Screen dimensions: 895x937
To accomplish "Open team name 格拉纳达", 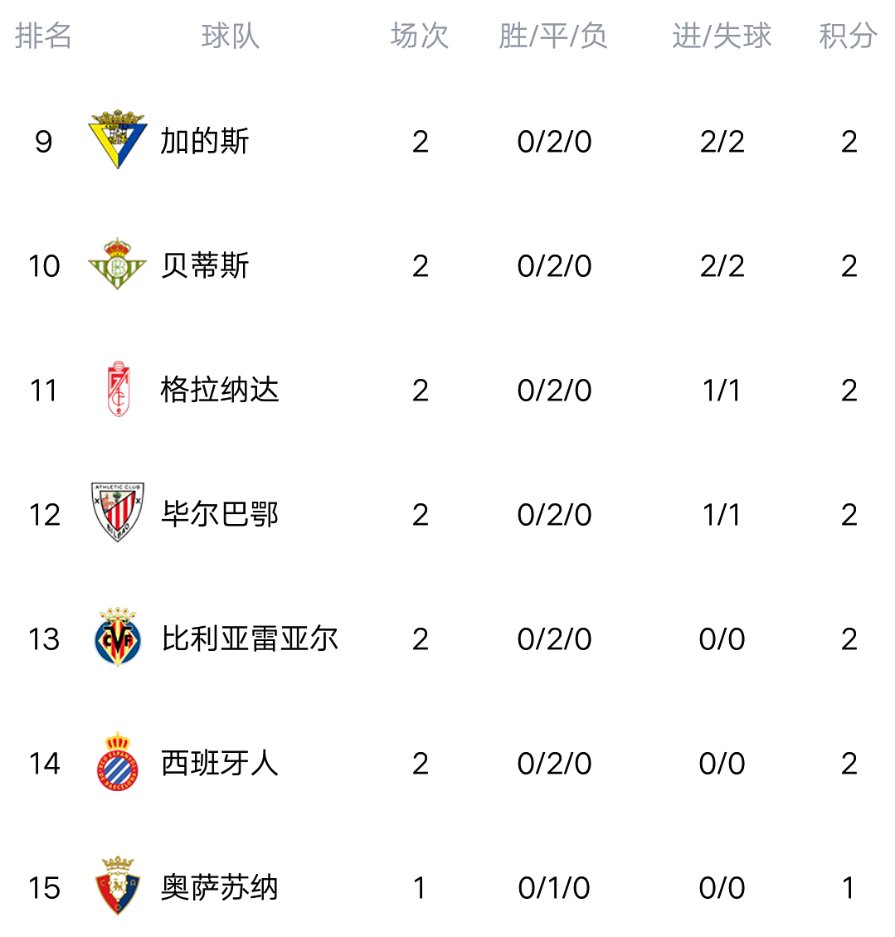I will tap(220, 390).
